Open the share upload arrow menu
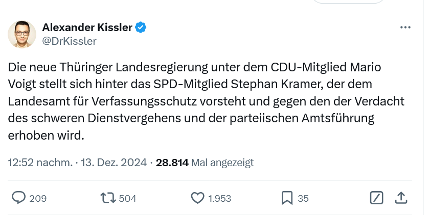Screen dimensions: 430x215 [401, 198]
